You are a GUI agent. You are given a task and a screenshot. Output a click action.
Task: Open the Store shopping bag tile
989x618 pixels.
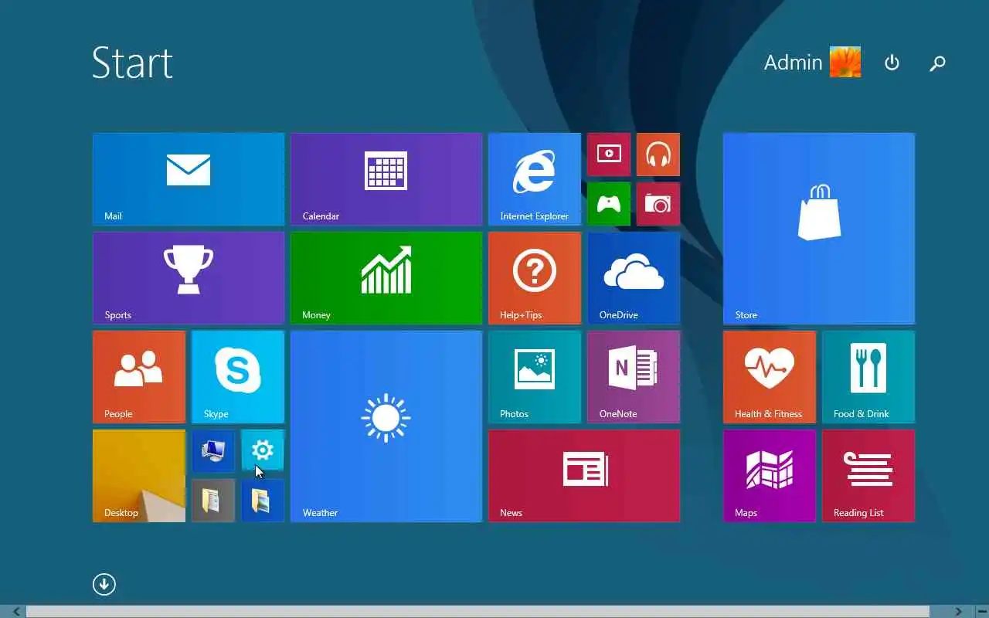click(819, 229)
